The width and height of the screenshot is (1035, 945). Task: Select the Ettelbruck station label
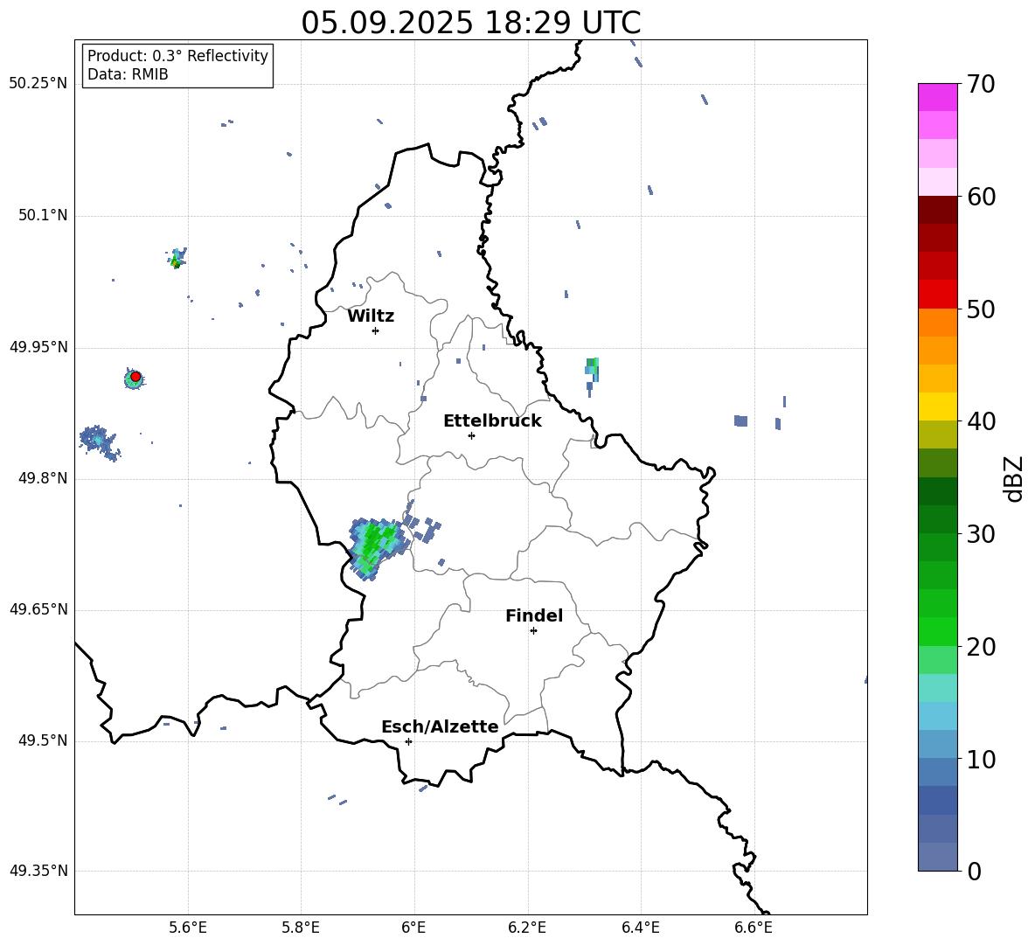pyautogui.click(x=492, y=421)
